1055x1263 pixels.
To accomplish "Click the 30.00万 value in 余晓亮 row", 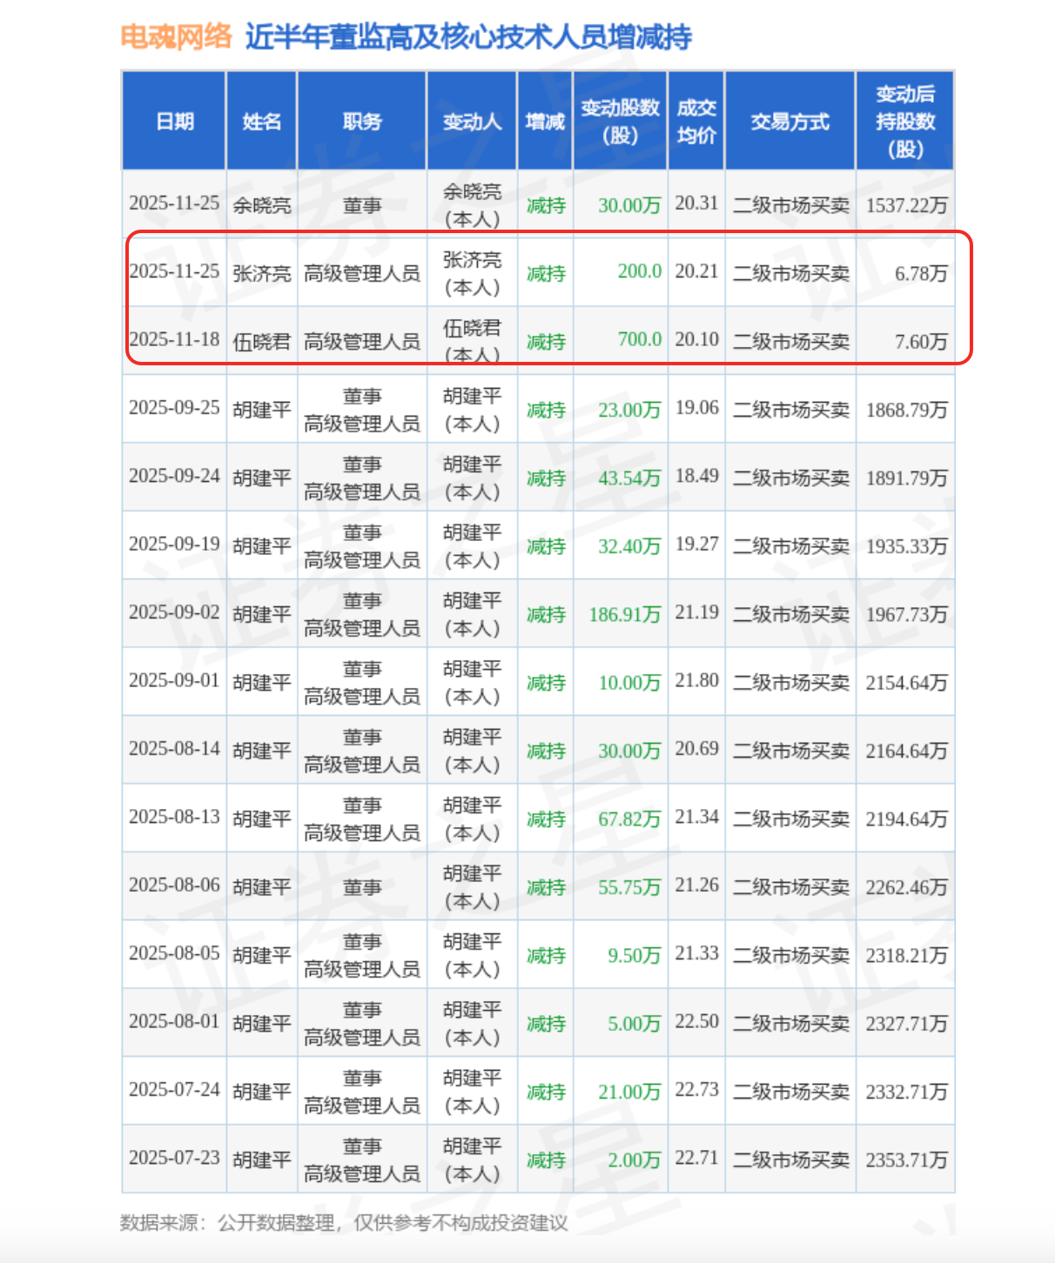I will [629, 205].
